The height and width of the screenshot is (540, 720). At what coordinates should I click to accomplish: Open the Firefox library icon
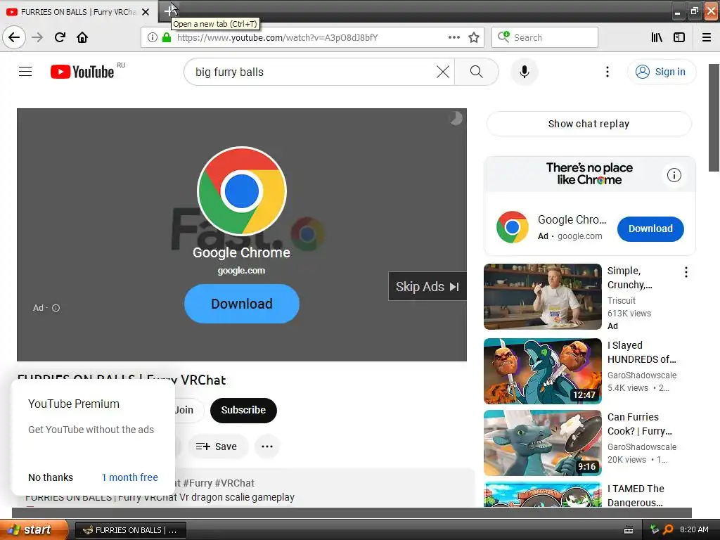pos(657,37)
